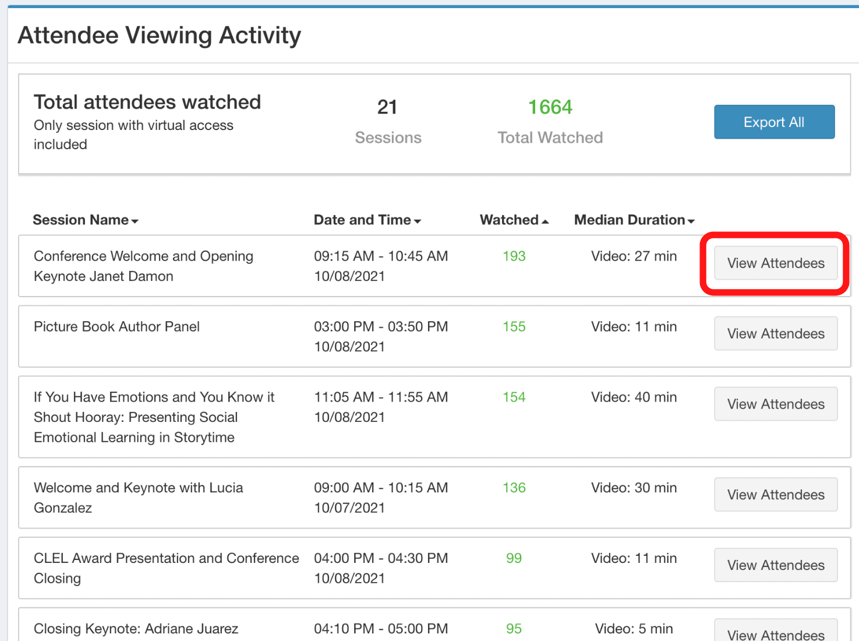View attendees for Conference Welcome and Opening Keynote
Image resolution: width=859 pixels, height=641 pixels.
point(775,263)
